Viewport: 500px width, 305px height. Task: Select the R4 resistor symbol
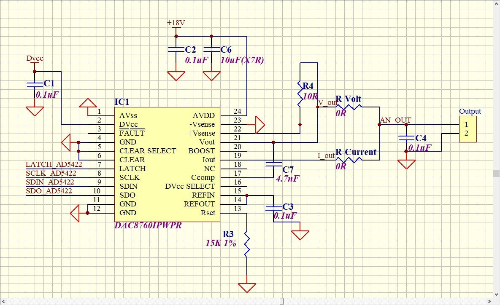point(300,93)
